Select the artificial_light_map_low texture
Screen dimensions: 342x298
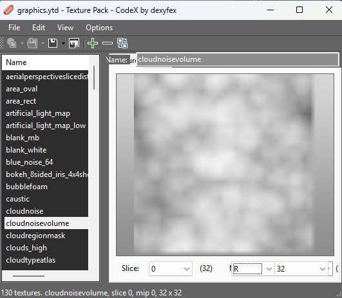pos(46,126)
